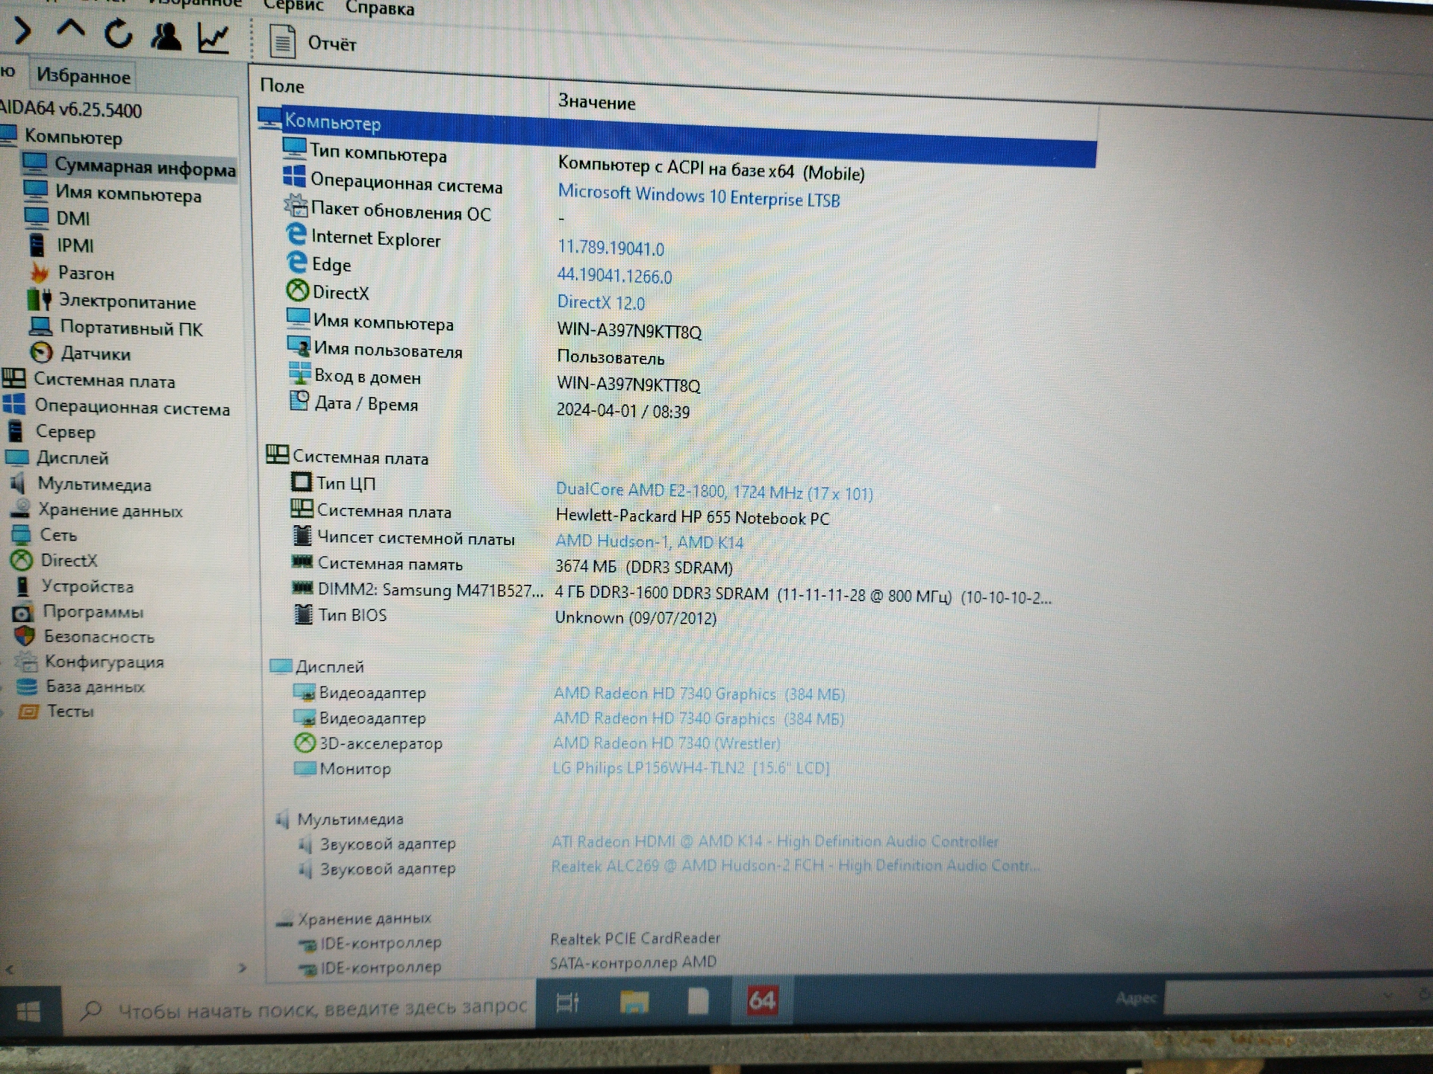
Task: Click the Поле column header
Action: [x=282, y=86]
